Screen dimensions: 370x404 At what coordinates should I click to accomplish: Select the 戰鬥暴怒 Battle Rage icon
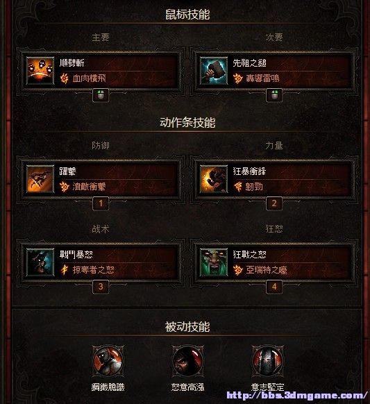click(x=40, y=262)
